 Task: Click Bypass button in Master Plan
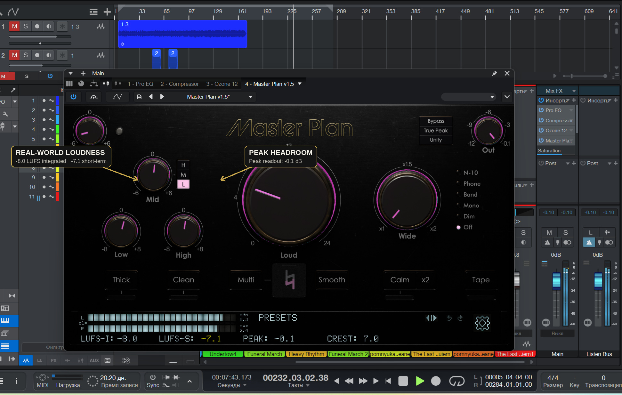(436, 121)
